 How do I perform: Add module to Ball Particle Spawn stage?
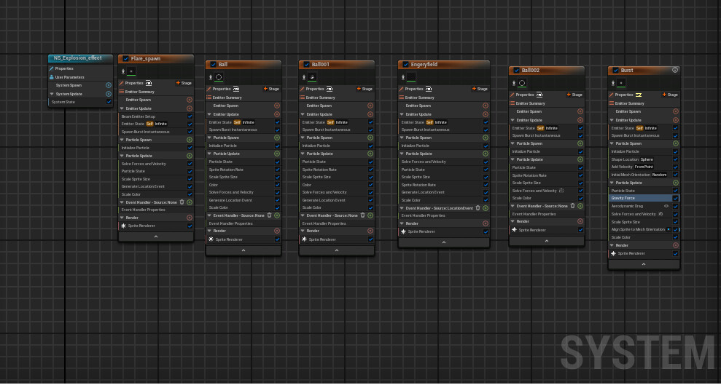click(277, 138)
